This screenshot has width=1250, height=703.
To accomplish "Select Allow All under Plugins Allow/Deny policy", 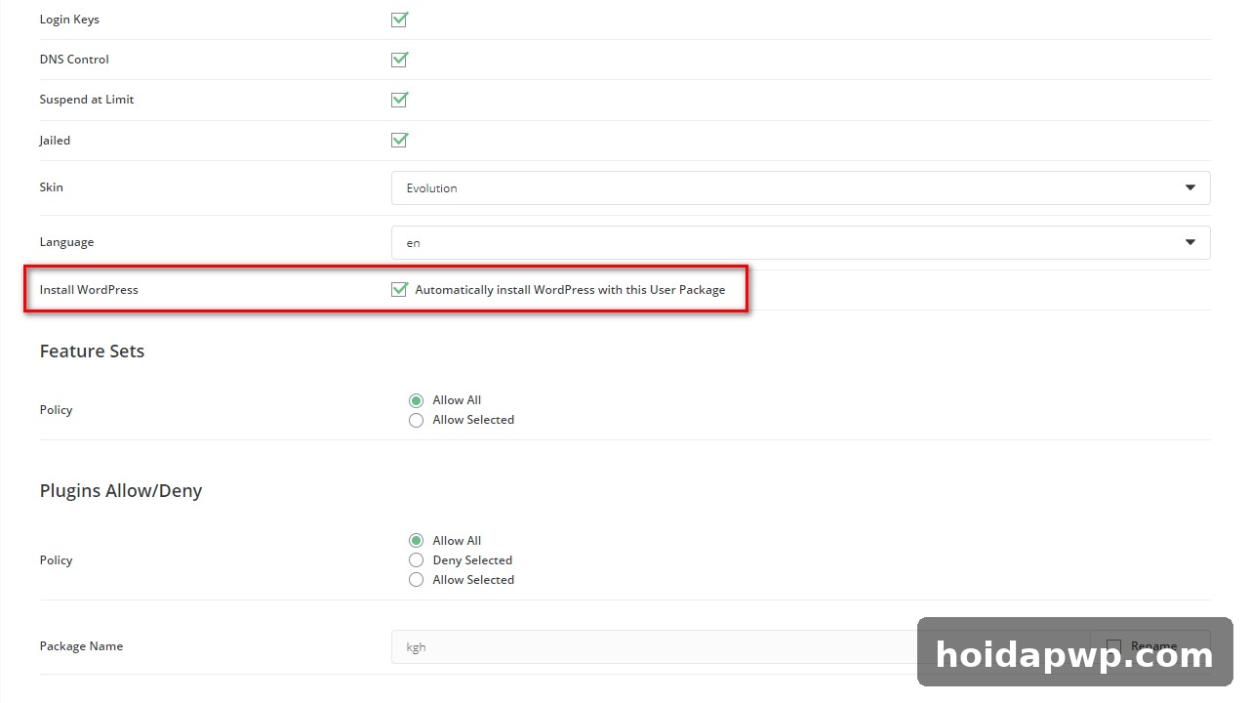I will pyautogui.click(x=416, y=541).
